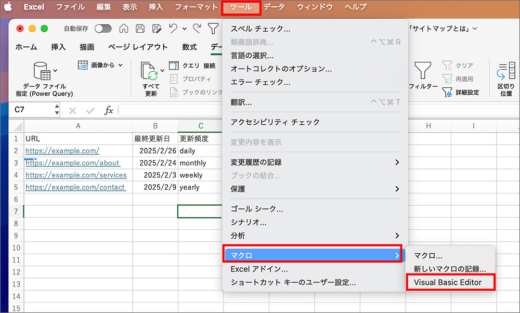Open the https://example.com/ link
This screenshot has width=520, height=313.
pos(62,151)
